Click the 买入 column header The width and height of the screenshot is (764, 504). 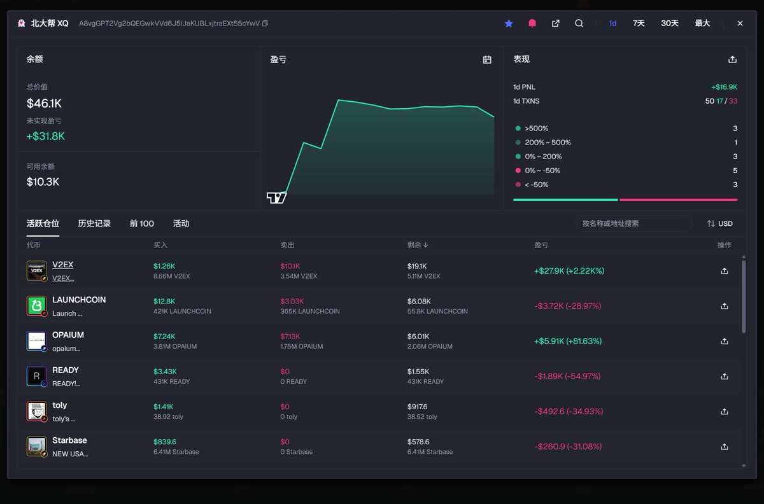(160, 245)
